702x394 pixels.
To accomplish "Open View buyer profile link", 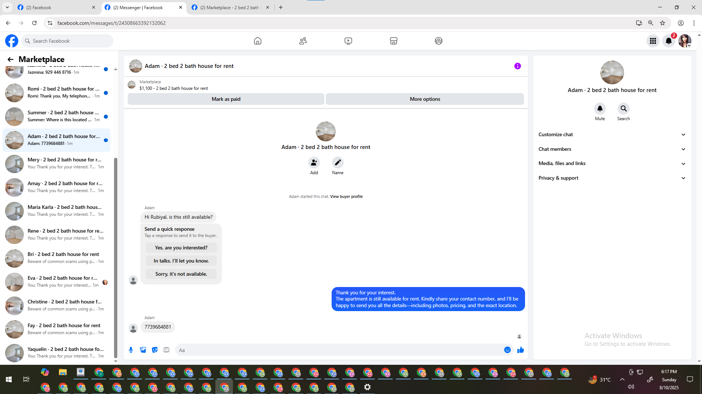I will point(346,196).
